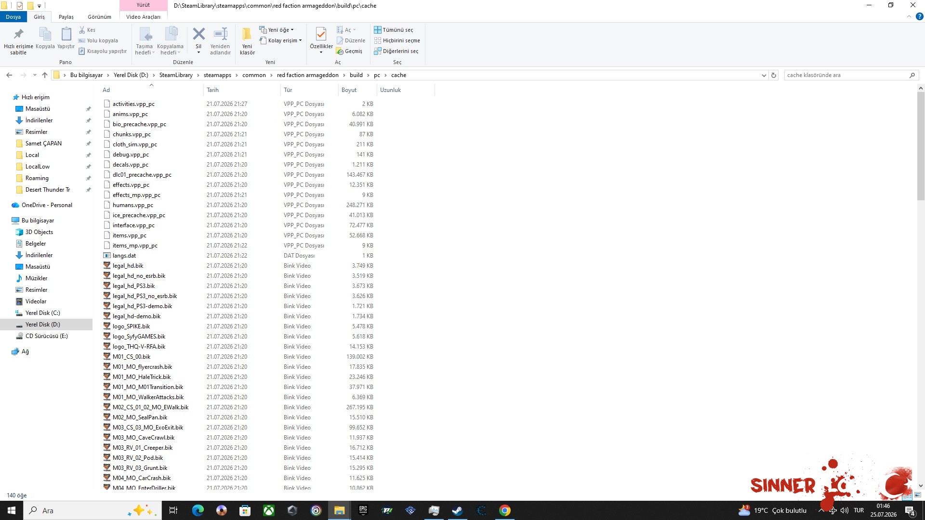Select Yerel Disk (C:) in navigation pane
The height and width of the screenshot is (520, 925).
pyautogui.click(x=42, y=313)
